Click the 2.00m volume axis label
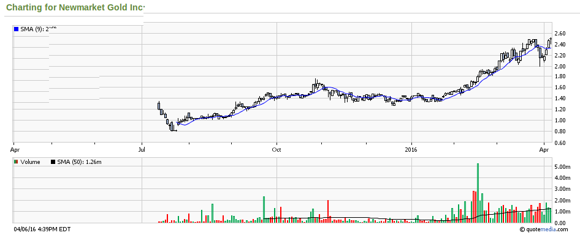Viewport: 580px width, 238px height. coord(562,201)
